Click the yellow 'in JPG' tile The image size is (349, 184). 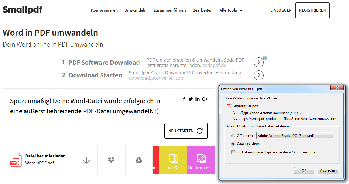click(173, 160)
